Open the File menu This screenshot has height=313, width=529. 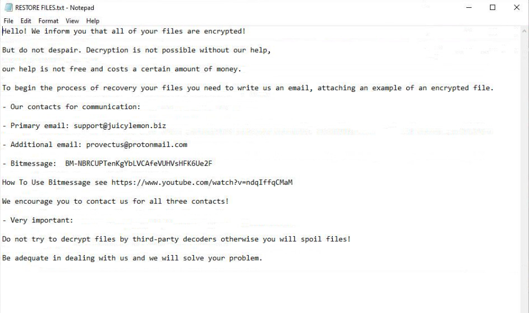tap(8, 21)
